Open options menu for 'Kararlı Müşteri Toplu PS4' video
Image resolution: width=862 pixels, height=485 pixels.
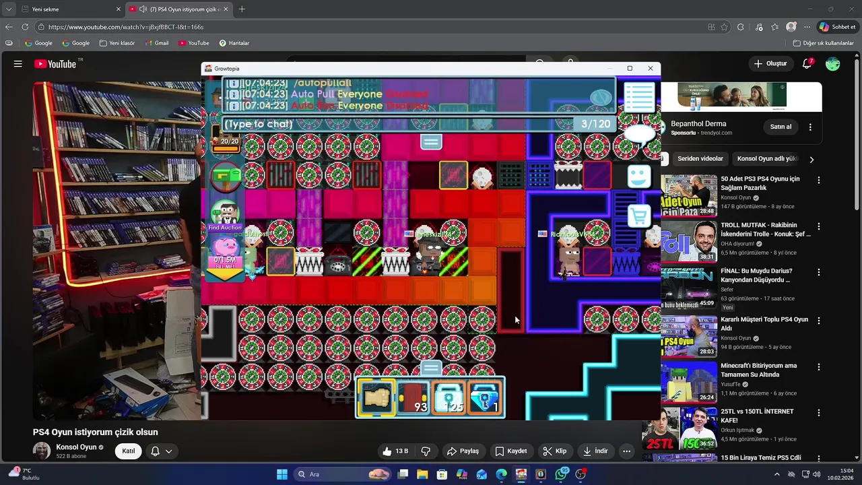click(x=819, y=321)
